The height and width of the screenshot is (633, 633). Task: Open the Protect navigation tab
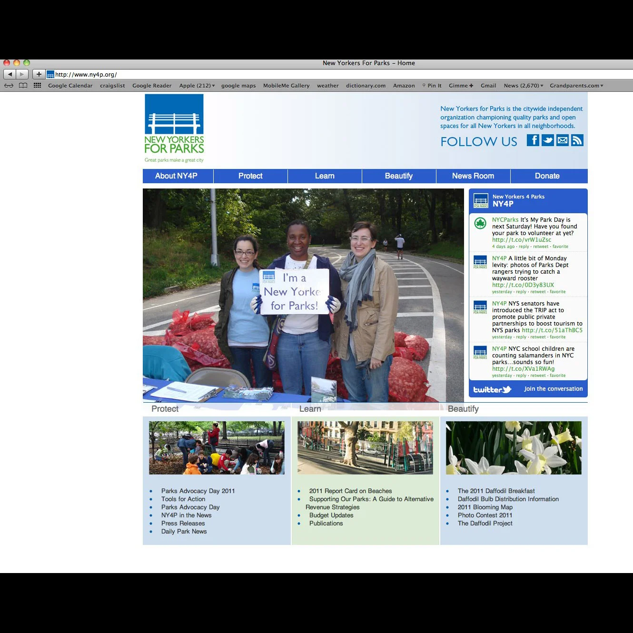(x=250, y=176)
